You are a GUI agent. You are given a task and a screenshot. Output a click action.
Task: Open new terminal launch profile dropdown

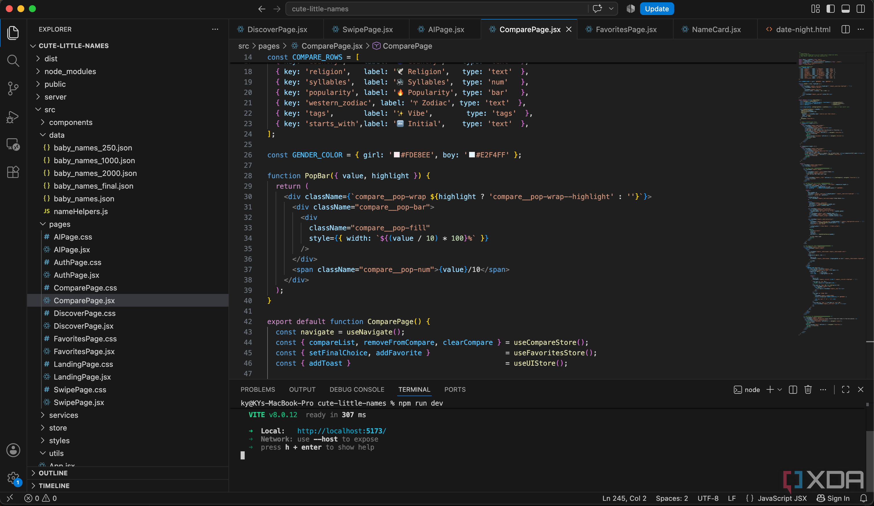tap(780, 389)
